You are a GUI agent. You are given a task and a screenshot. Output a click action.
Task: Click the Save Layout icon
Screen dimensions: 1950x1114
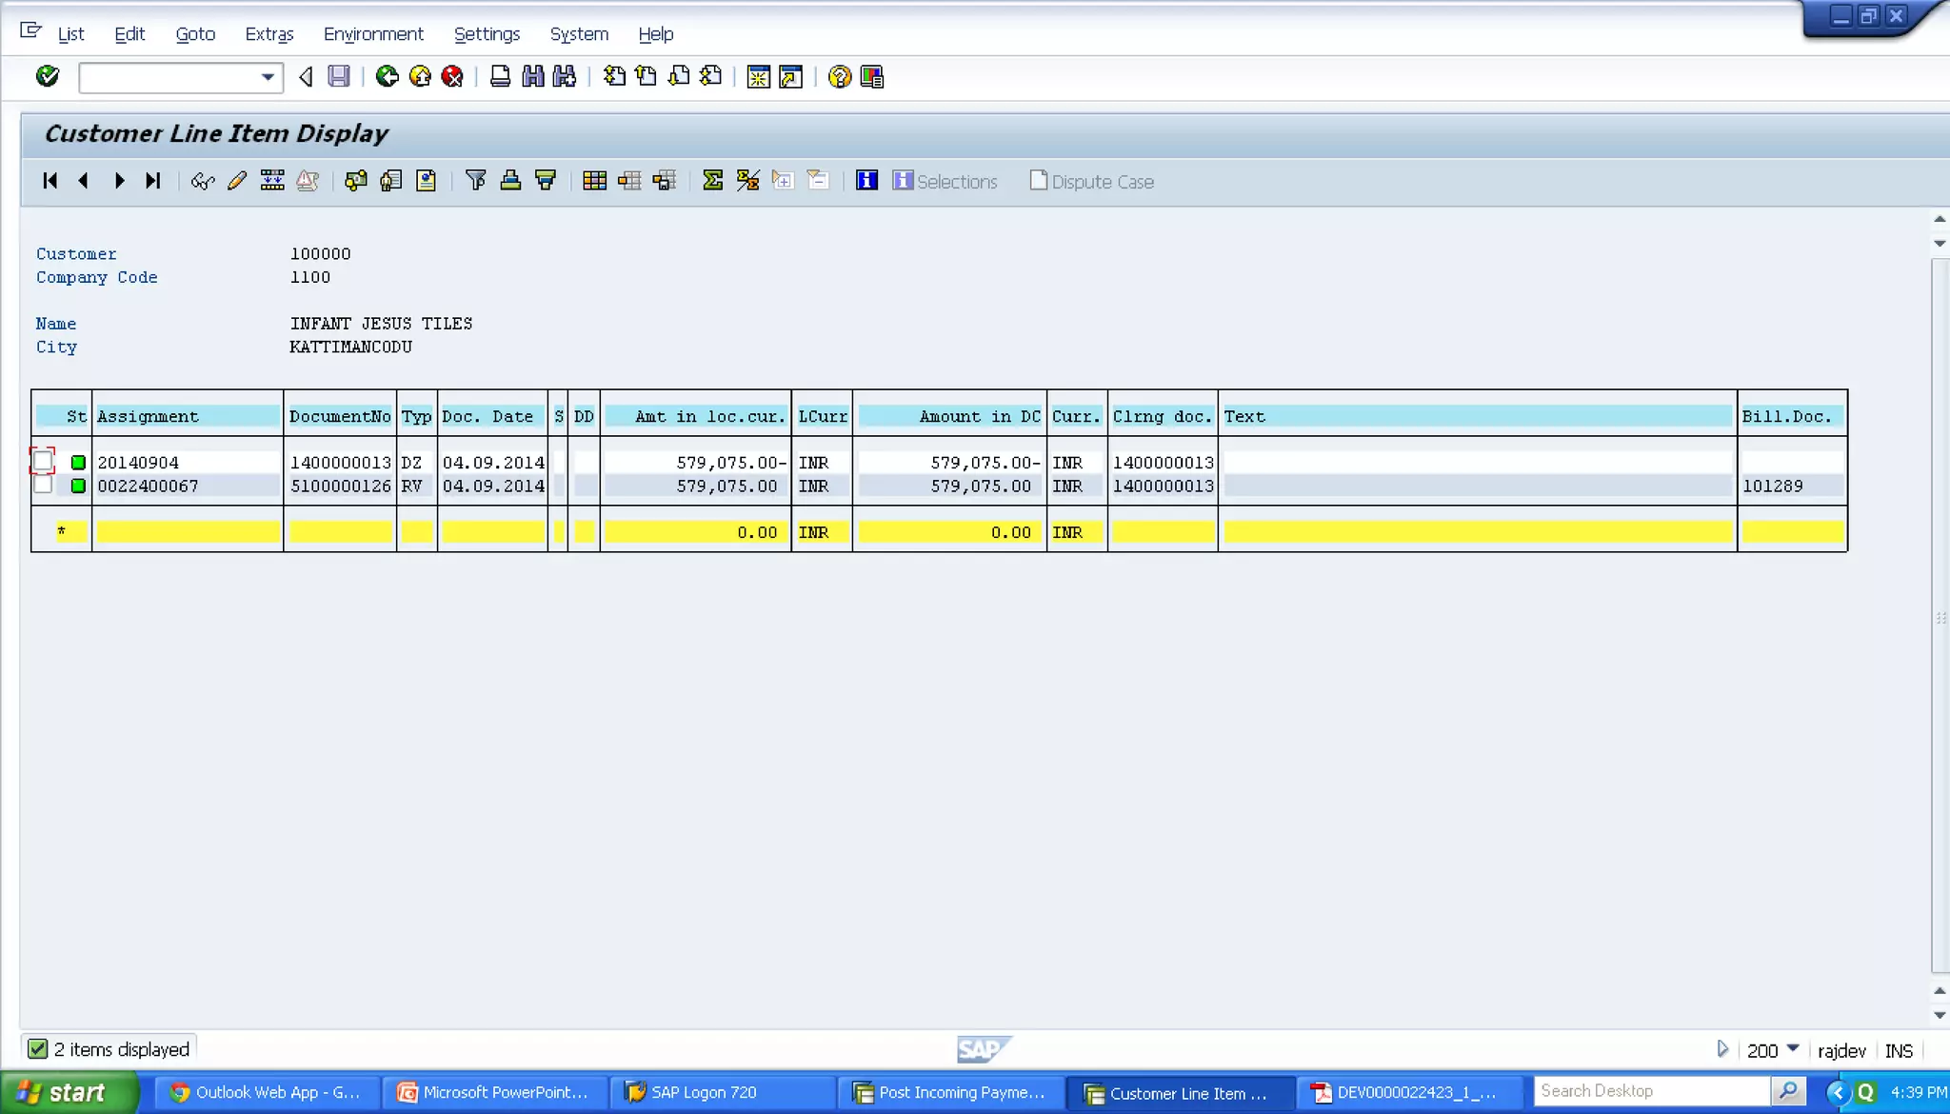[665, 181]
